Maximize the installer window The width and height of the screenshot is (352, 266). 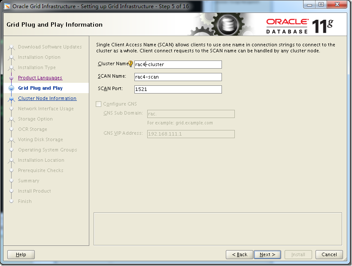point(321,5)
